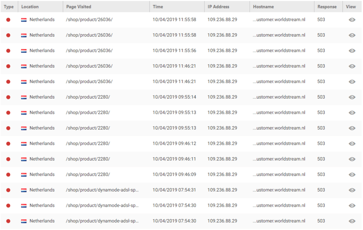Toggle the view eye on the 11:46:21 row
The image size is (363, 230).
pyautogui.click(x=352, y=66)
